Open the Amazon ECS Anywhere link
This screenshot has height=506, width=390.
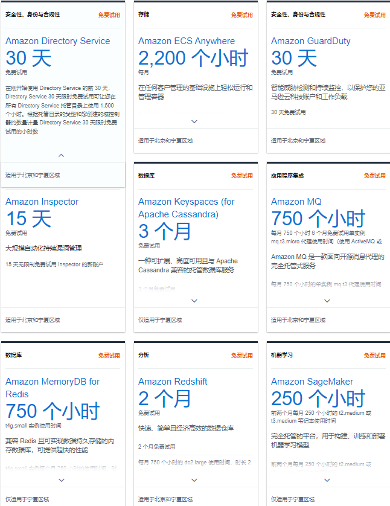point(187,41)
